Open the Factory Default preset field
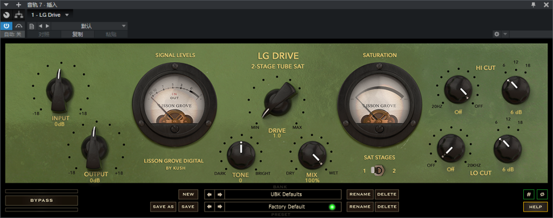Screen dimensions: 553x218 [283, 207]
